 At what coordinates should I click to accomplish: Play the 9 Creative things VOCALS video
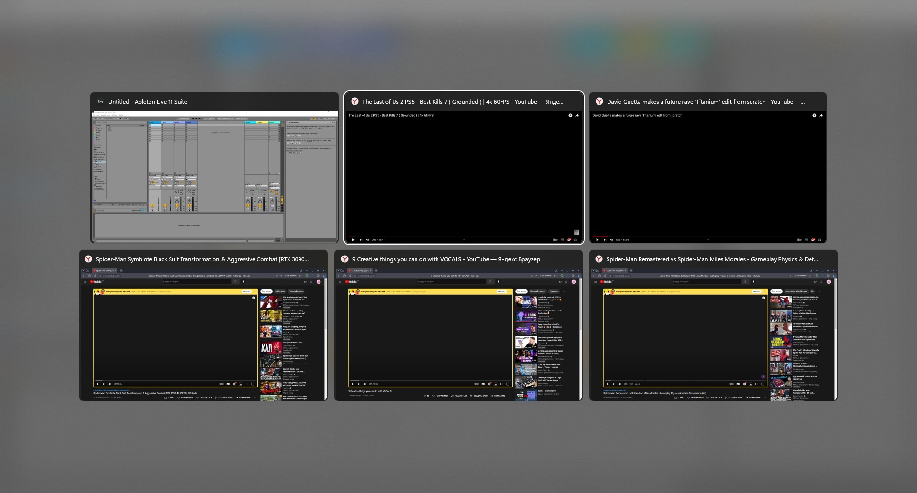[x=353, y=384]
